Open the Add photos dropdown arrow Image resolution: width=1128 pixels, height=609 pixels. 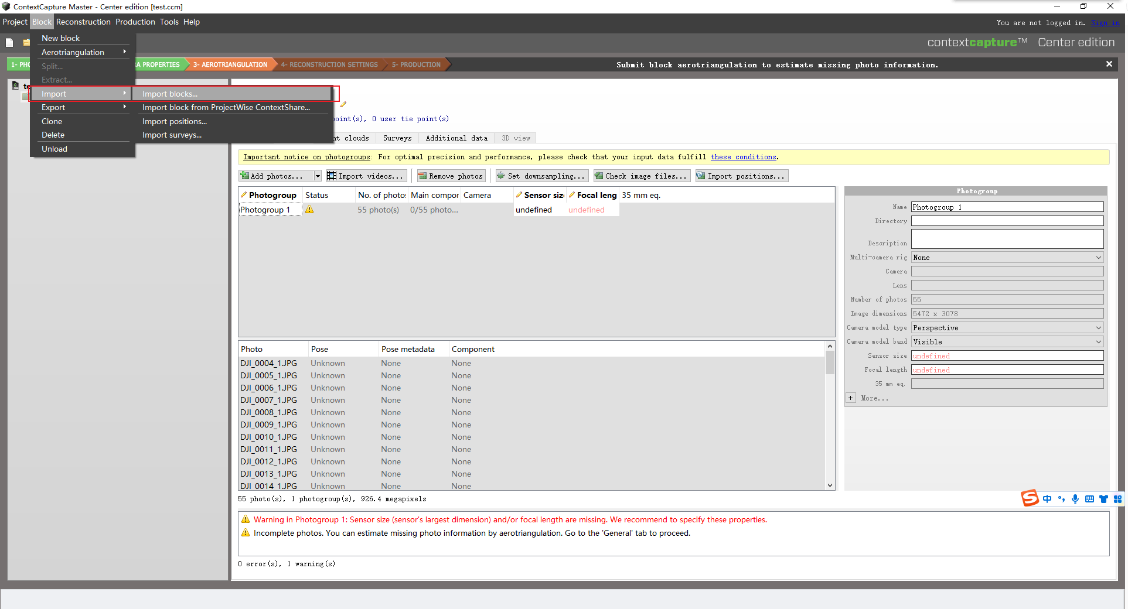[x=318, y=176]
